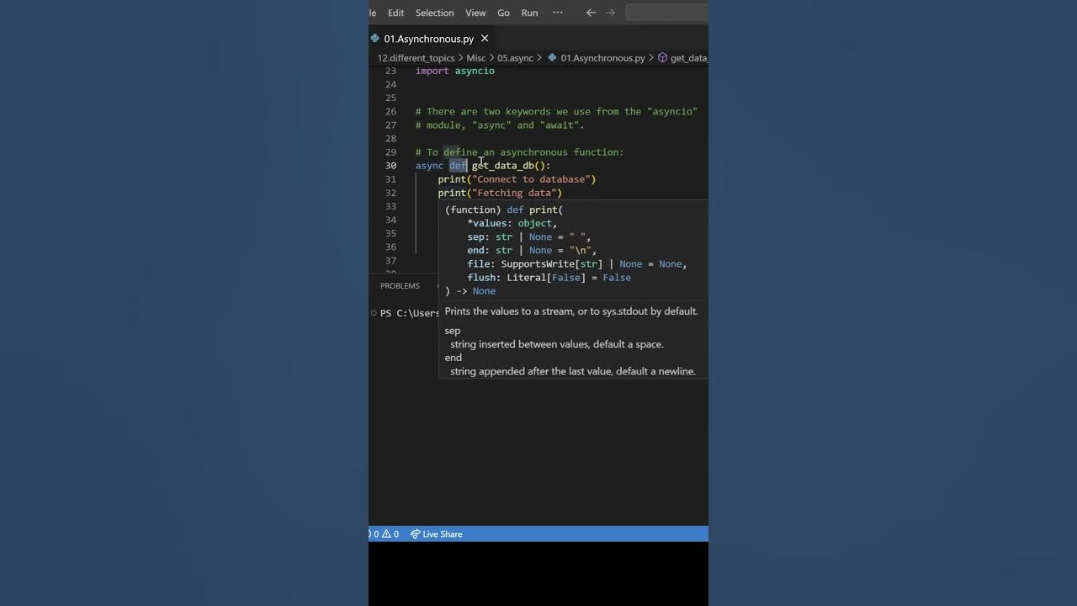Open 01.Asynchronous.py breadcrumb file segment

coord(602,58)
